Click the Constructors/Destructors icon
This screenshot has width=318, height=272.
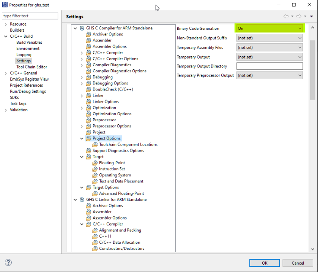tap(95, 249)
